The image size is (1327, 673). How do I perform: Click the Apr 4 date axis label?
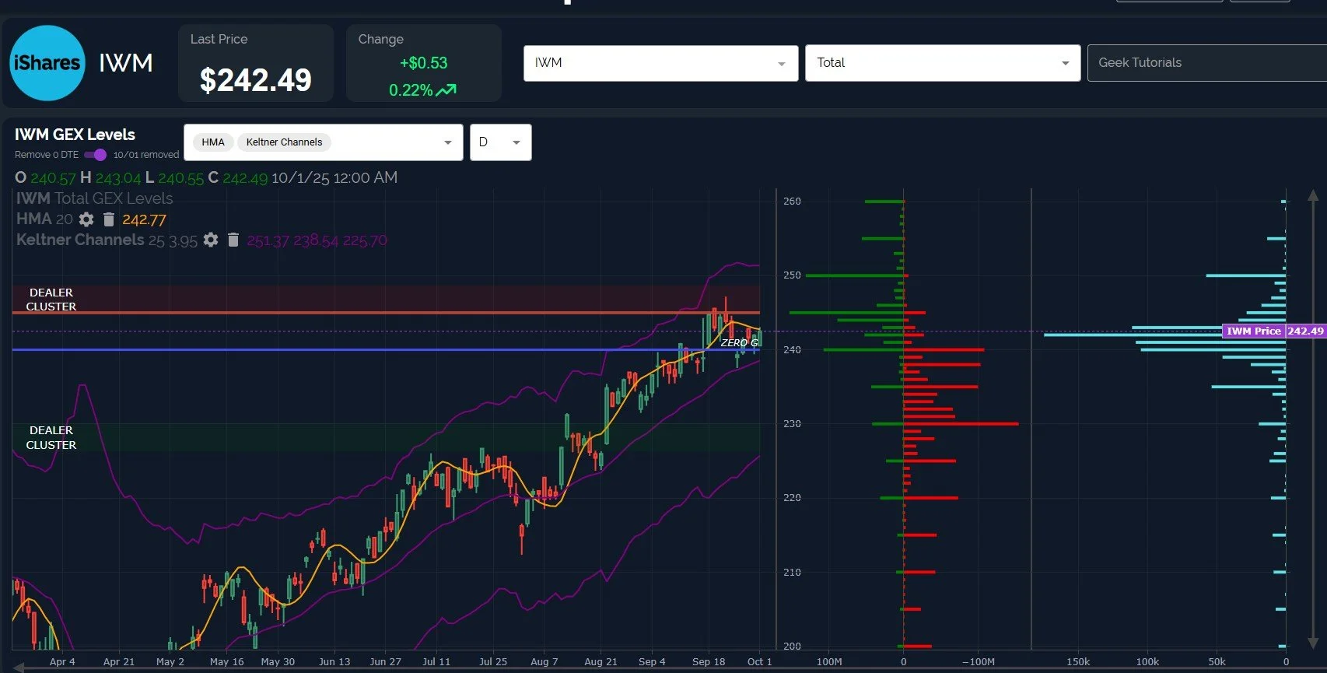coord(62,662)
